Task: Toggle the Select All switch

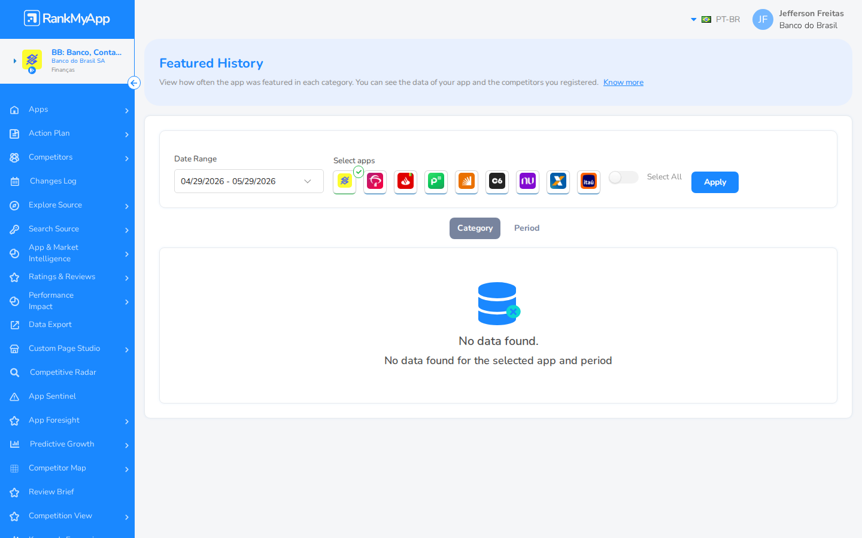Action: click(x=623, y=177)
